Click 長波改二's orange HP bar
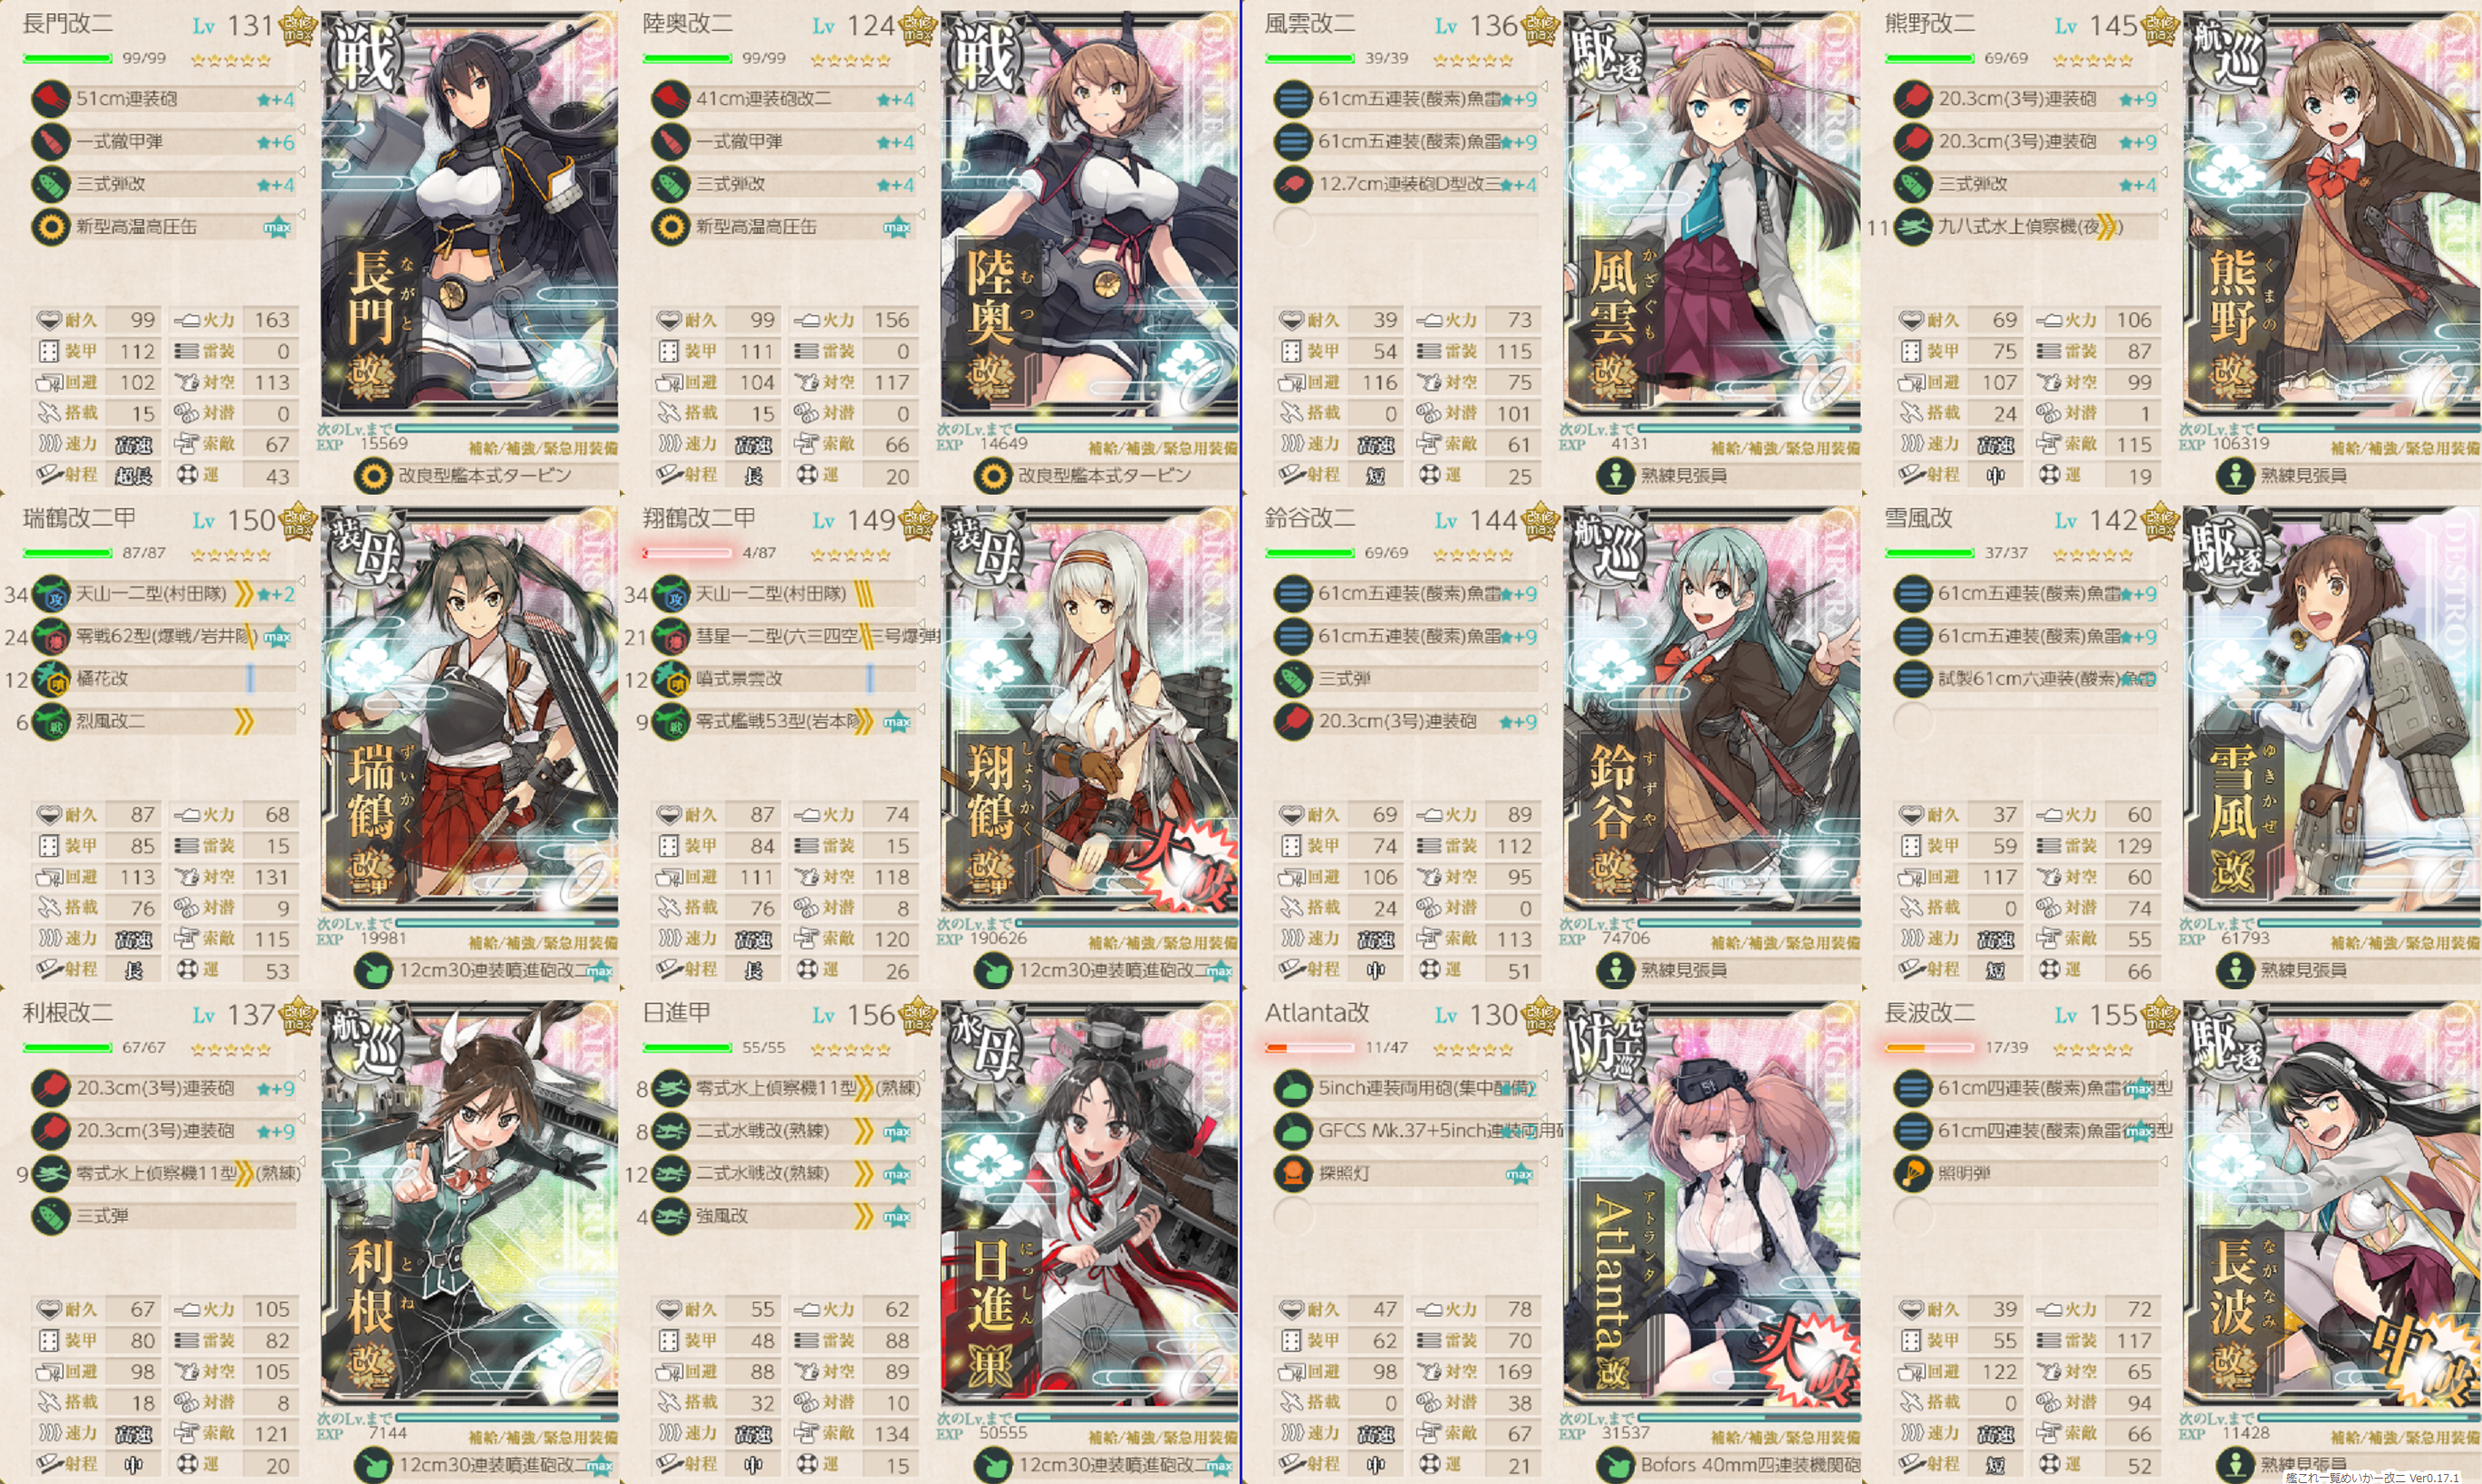This screenshot has width=2482, height=1484. 1930,1048
